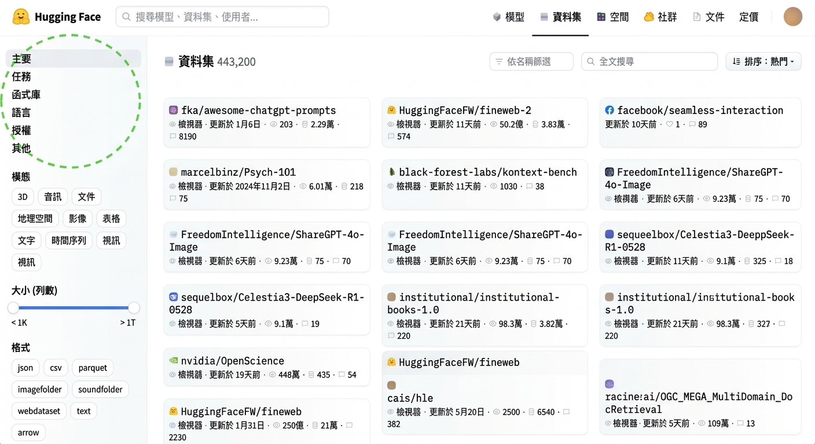Screen dimensions: 815x444
Task: Click the avatar beside HuggingFaceFW/fineweb-2
Action: pos(391,110)
